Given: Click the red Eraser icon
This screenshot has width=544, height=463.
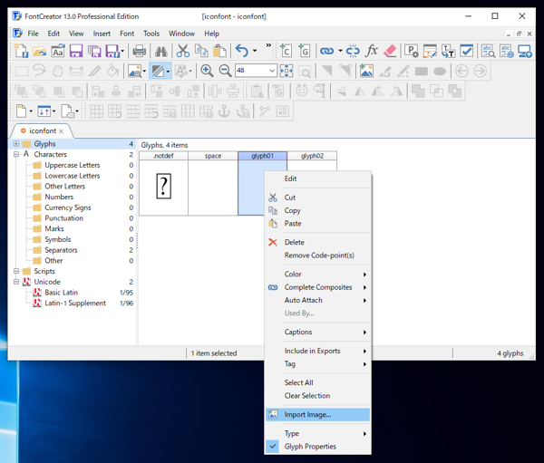Looking at the screenshot, I should coord(390,51).
